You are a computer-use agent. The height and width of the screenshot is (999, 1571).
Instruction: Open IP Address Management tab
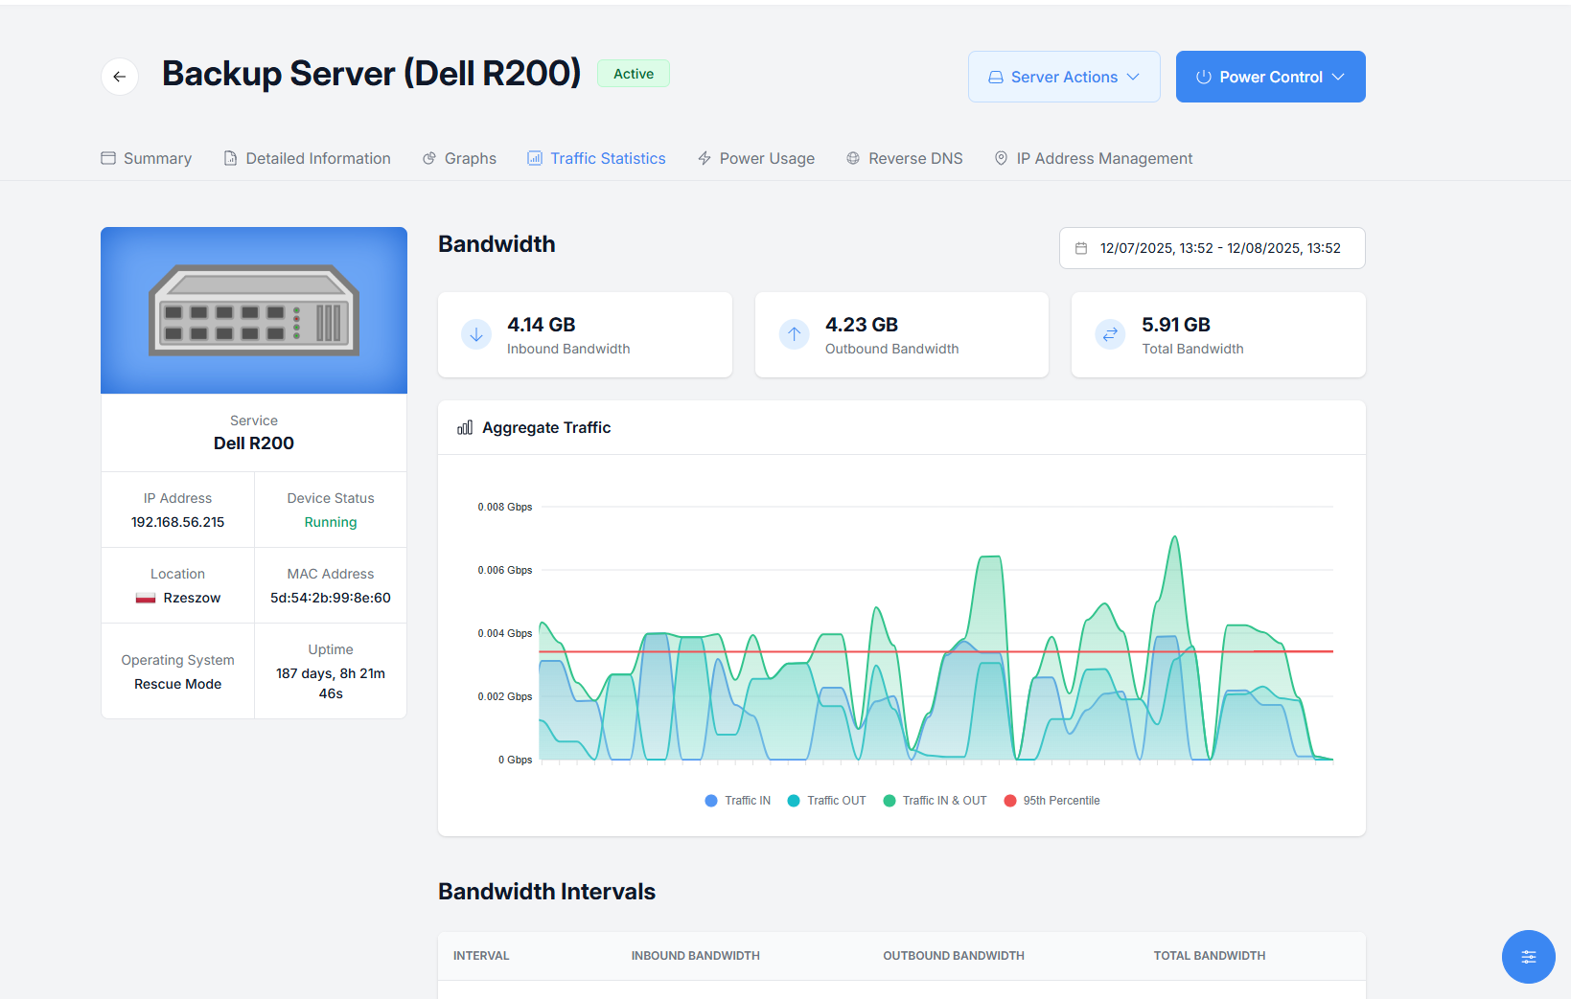point(1094,158)
